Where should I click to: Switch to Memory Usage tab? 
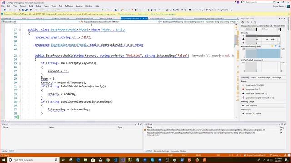point(264,77)
